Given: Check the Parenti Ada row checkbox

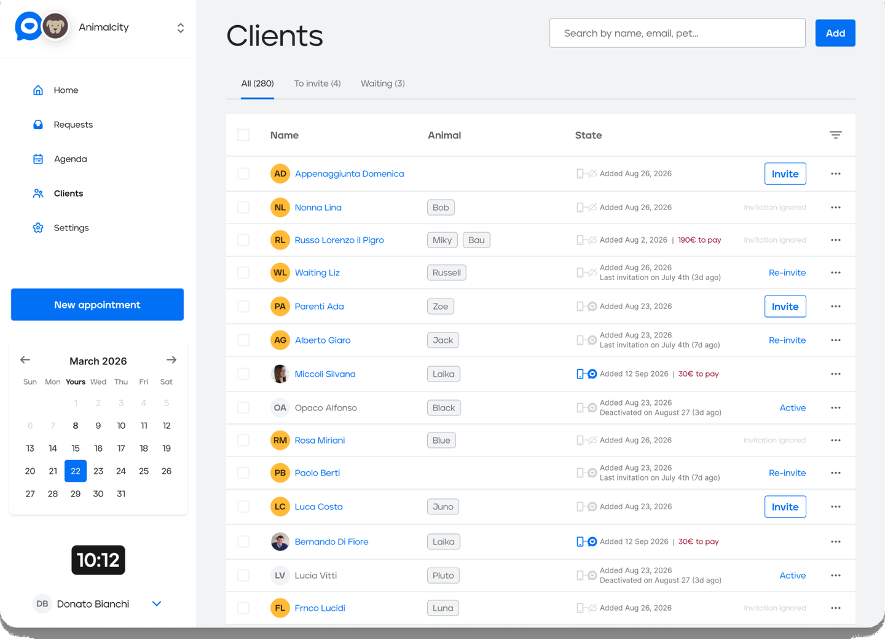Looking at the screenshot, I should click(x=243, y=307).
